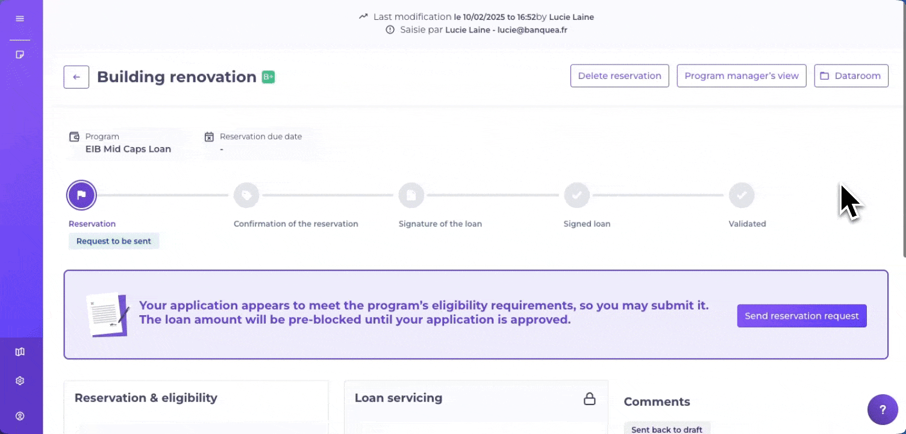This screenshot has height=434, width=906.
Task: Open the Dataroom folder button
Action: (851, 76)
